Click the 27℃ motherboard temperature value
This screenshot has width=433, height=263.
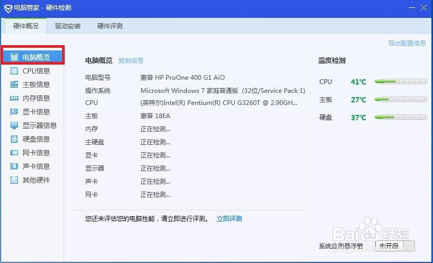(358, 100)
